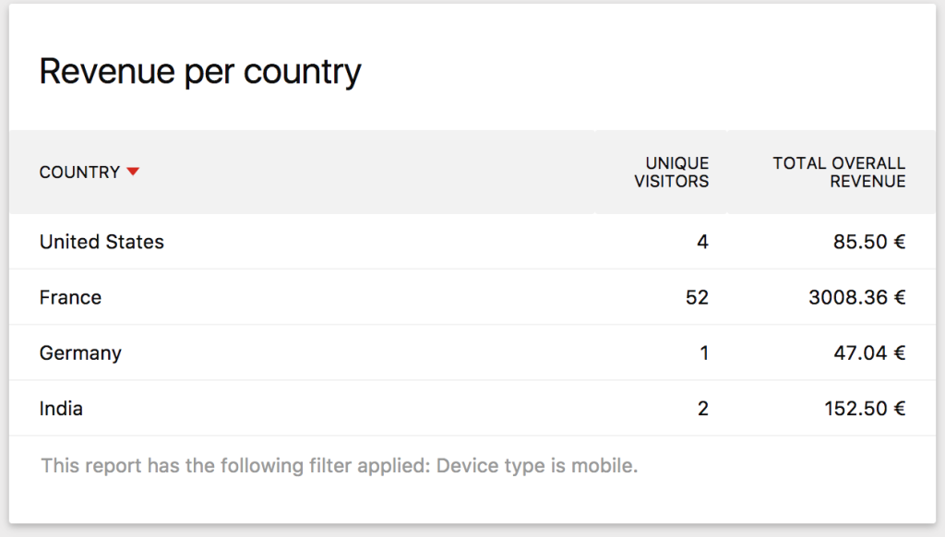Screen dimensions: 945x537
Task: Select the France country cell
Action: pos(70,298)
